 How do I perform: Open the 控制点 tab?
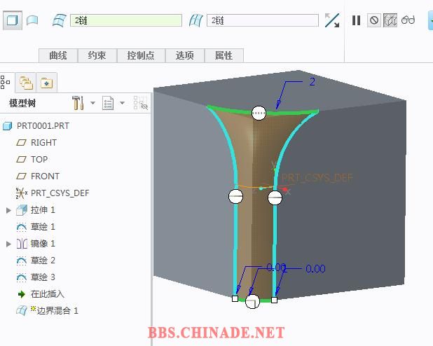pos(141,55)
